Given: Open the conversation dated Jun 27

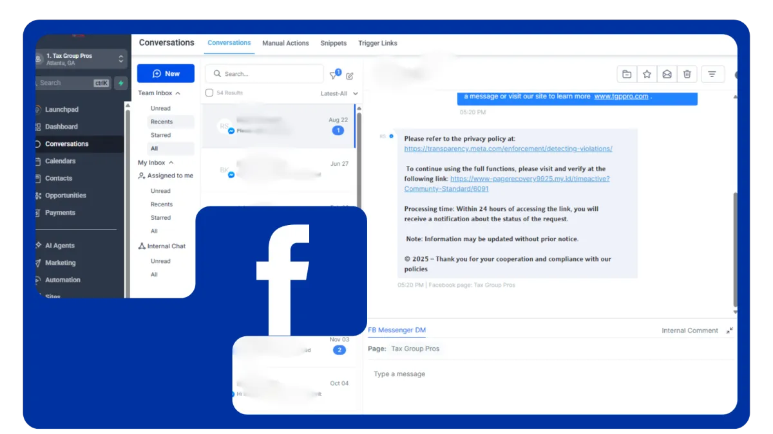Looking at the screenshot, I should (x=278, y=170).
